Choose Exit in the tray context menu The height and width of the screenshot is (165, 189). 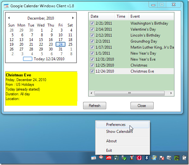pos(123,150)
